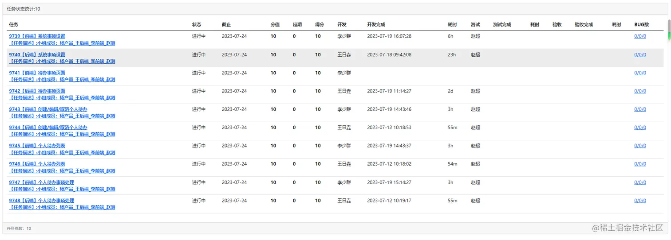Open BUG count 0/0/0 for task 9741
Screen dimensions: 671x240
pyautogui.click(x=640, y=73)
